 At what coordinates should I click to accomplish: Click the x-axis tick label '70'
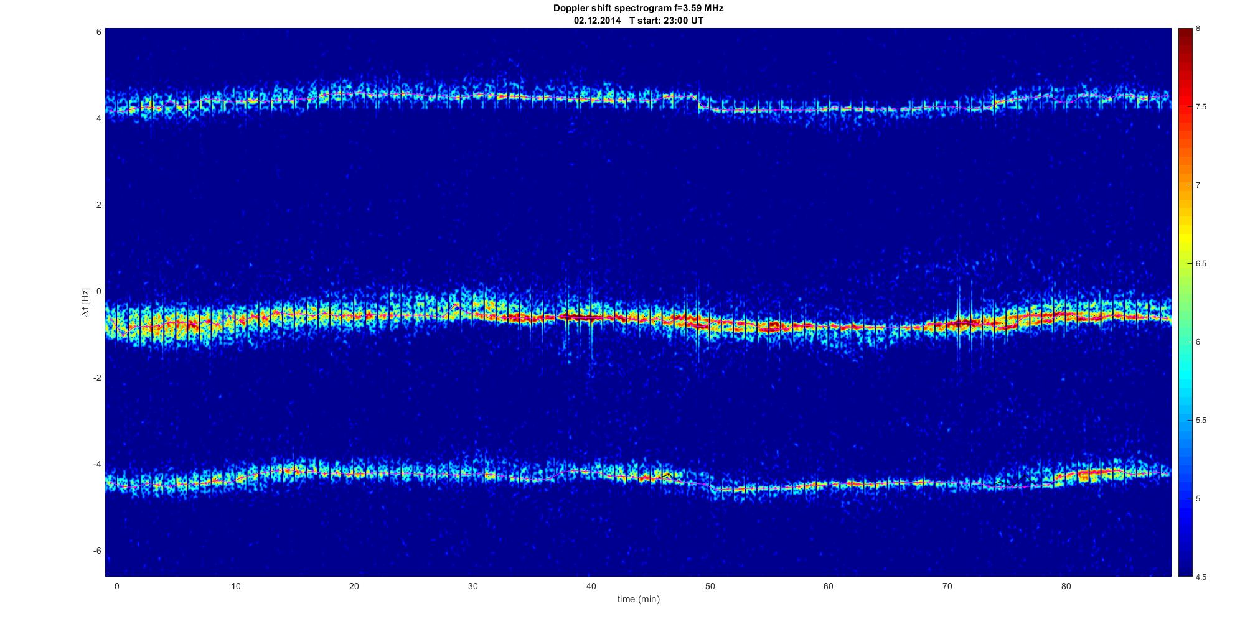[x=947, y=586]
